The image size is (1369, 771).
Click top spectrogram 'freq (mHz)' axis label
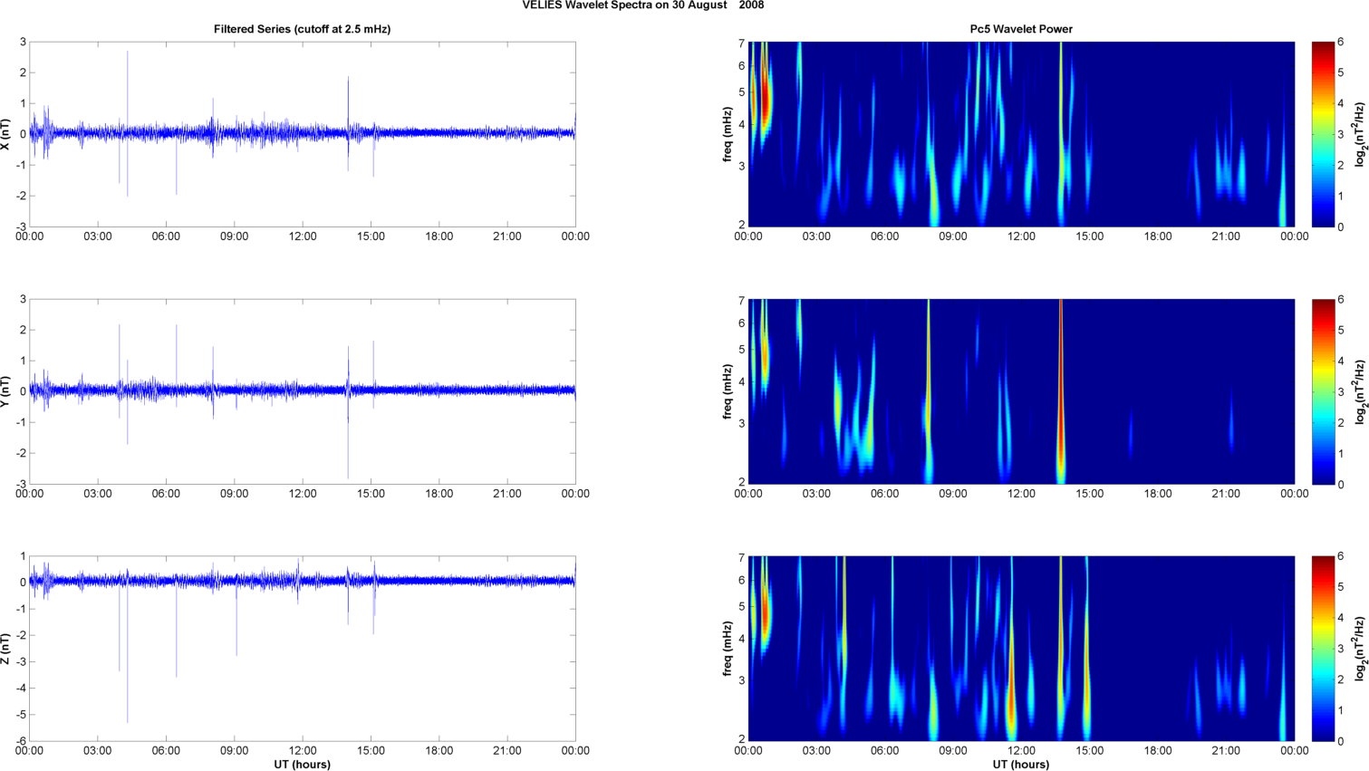(728, 134)
